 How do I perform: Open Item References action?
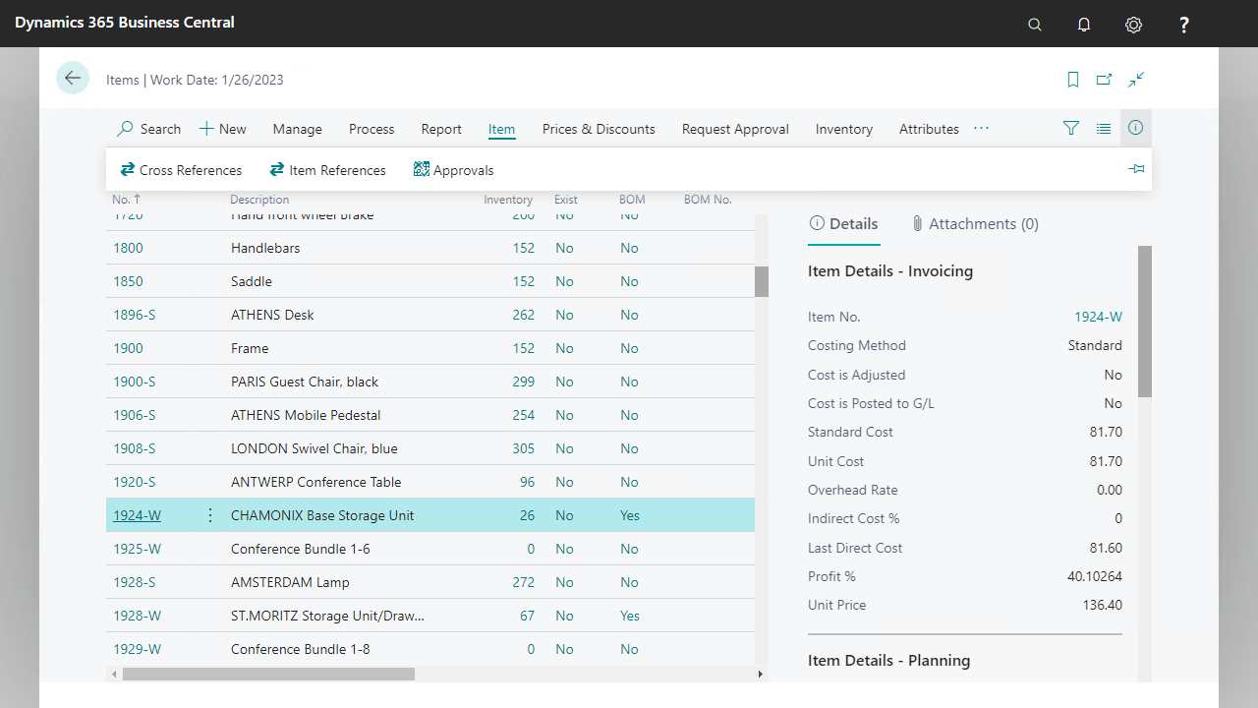328,170
